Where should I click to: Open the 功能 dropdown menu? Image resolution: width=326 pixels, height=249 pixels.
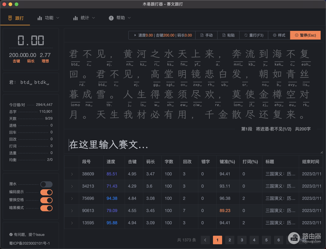click(48, 18)
